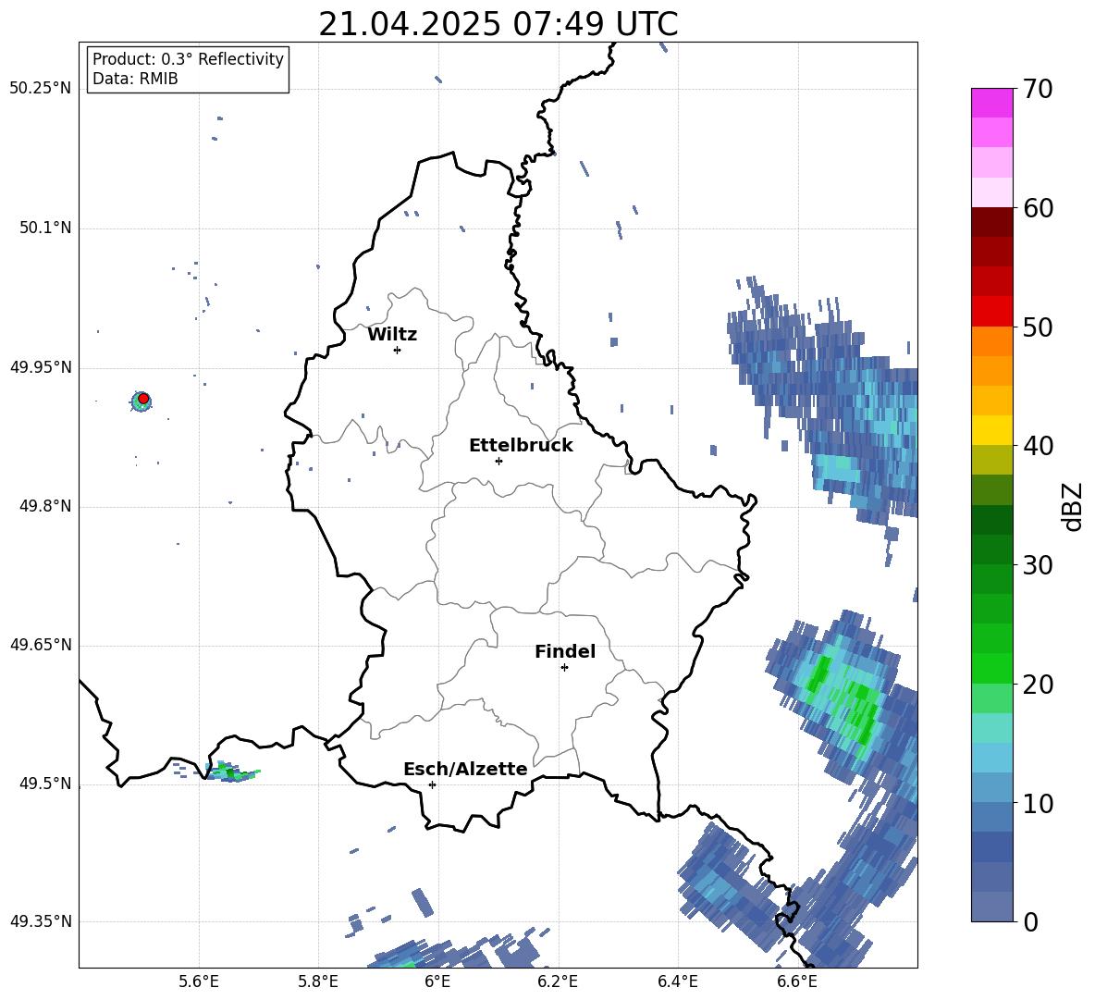
Task: Click the 30 value on the colorbar
Action: 1038,565
